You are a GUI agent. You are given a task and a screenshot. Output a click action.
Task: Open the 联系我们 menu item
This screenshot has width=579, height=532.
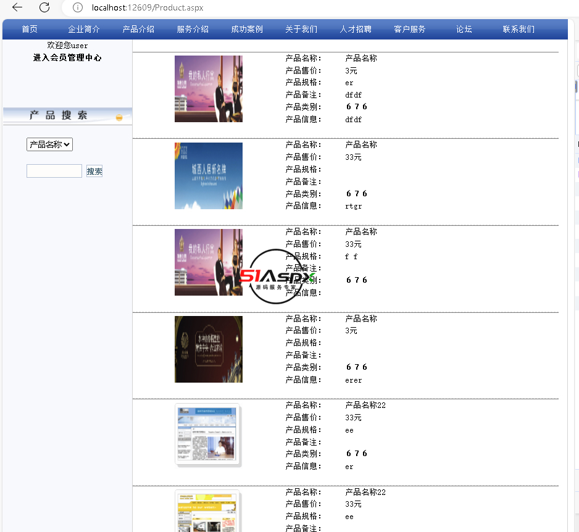click(x=519, y=29)
